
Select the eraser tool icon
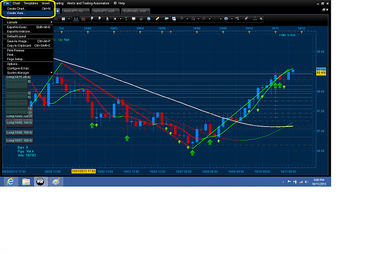pyautogui.click(x=246, y=19)
